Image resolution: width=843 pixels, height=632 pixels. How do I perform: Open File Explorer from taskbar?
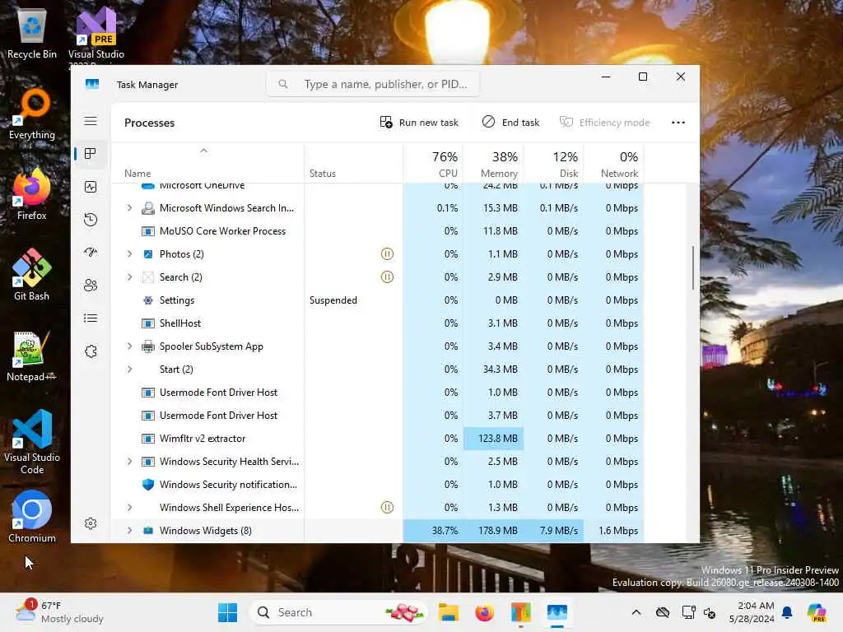coord(448,612)
